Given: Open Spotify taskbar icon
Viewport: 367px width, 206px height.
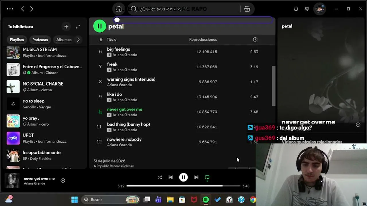Looking at the screenshot, I should pos(206,200).
